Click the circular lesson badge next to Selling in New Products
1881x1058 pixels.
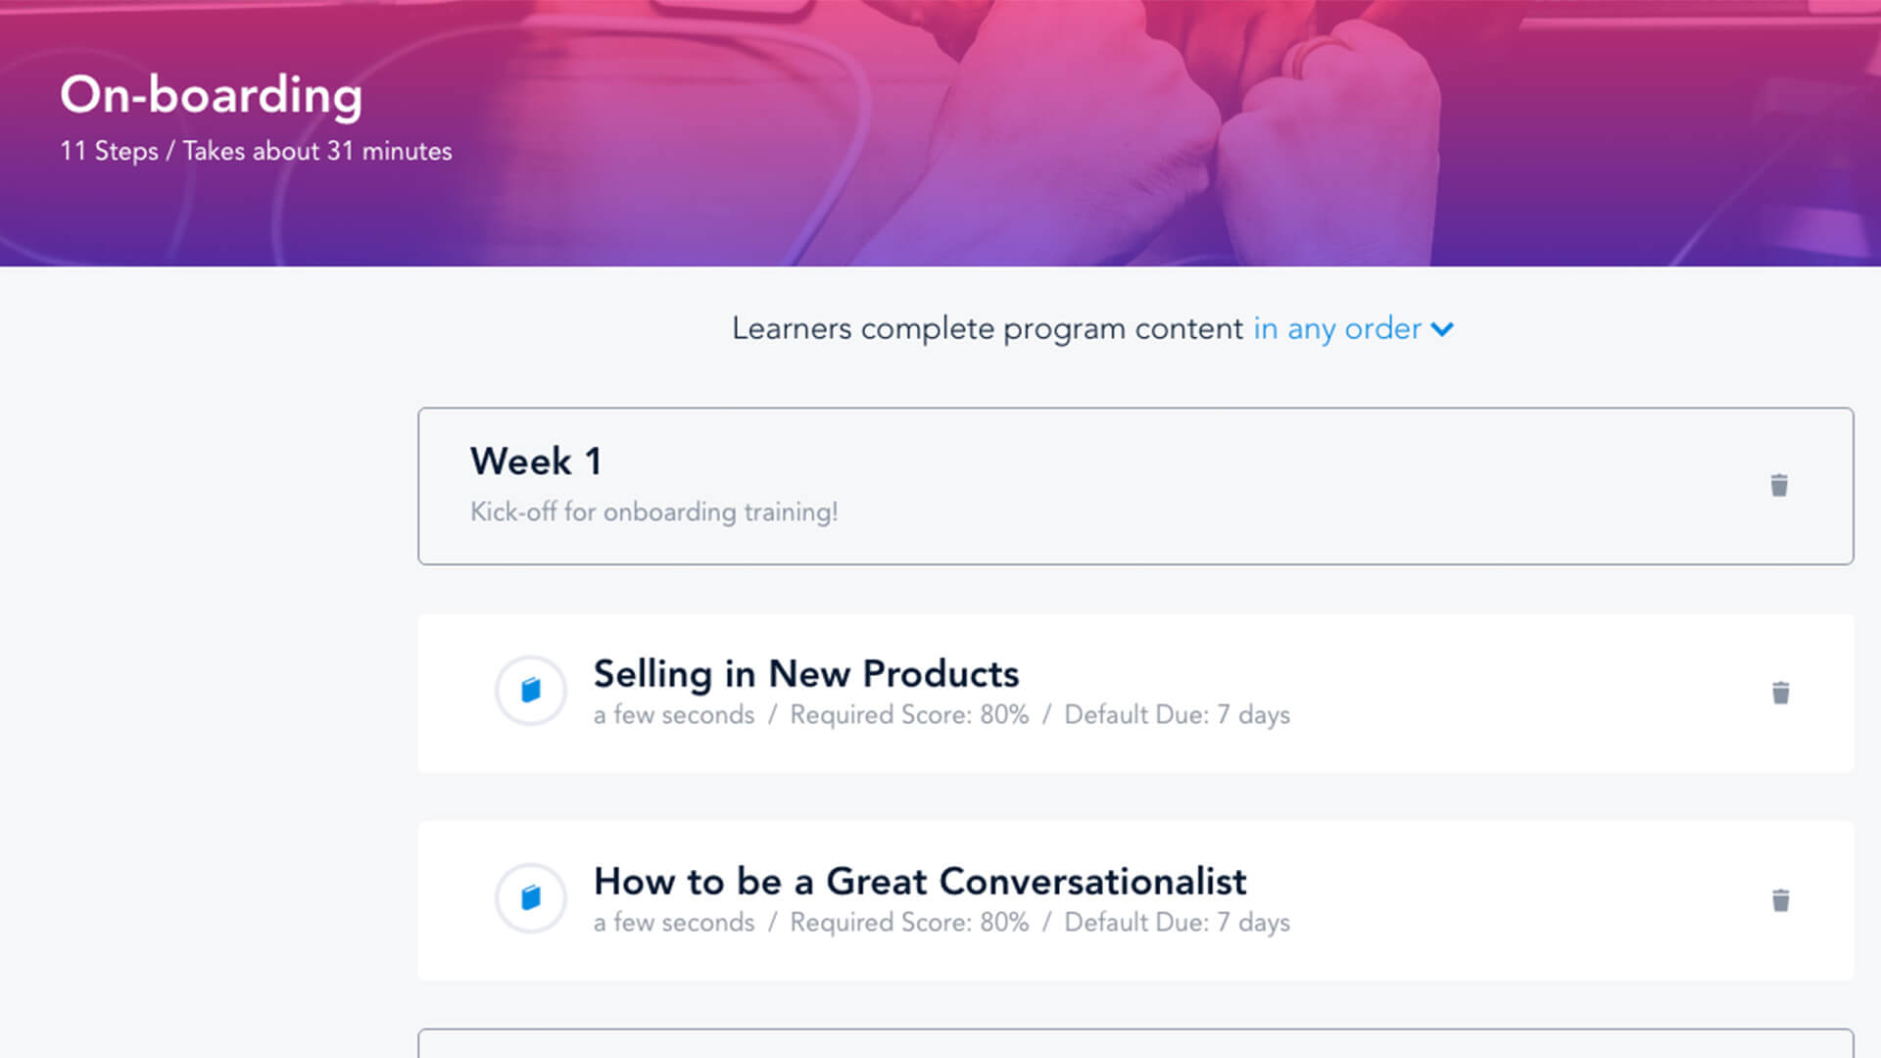coord(530,690)
